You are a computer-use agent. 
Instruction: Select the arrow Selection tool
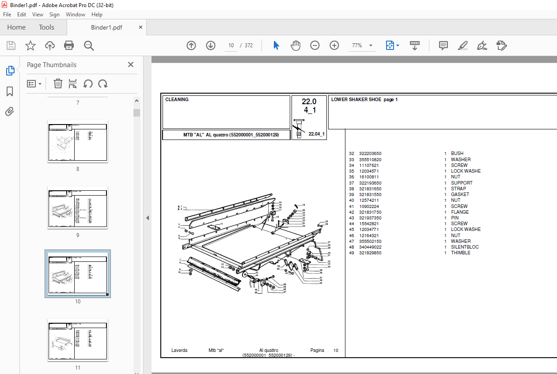click(x=276, y=45)
